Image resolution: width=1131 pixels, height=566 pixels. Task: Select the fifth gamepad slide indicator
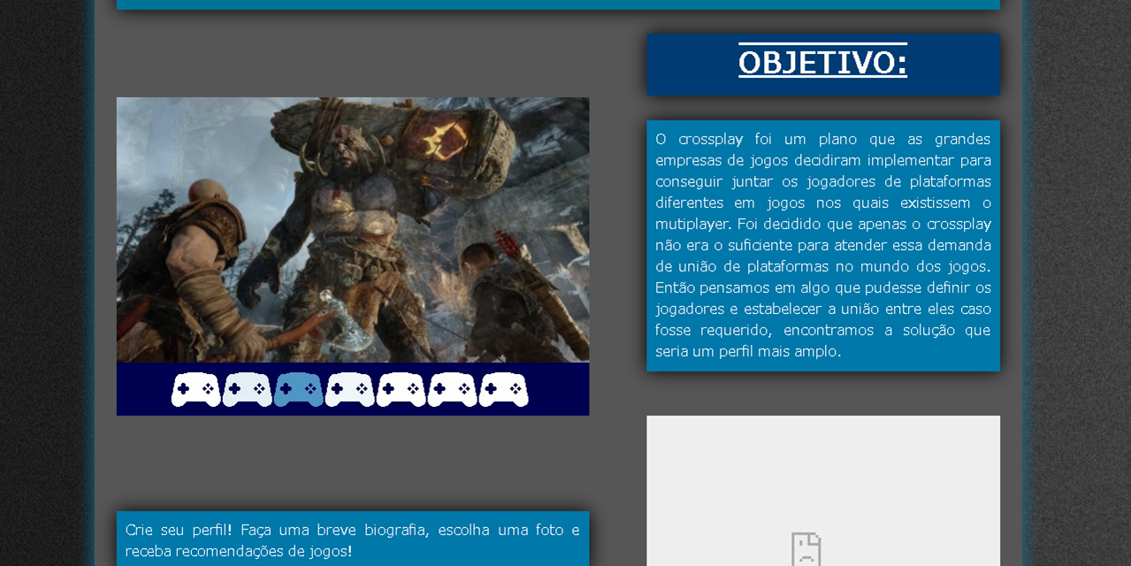pyautogui.click(x=401, y=389)
